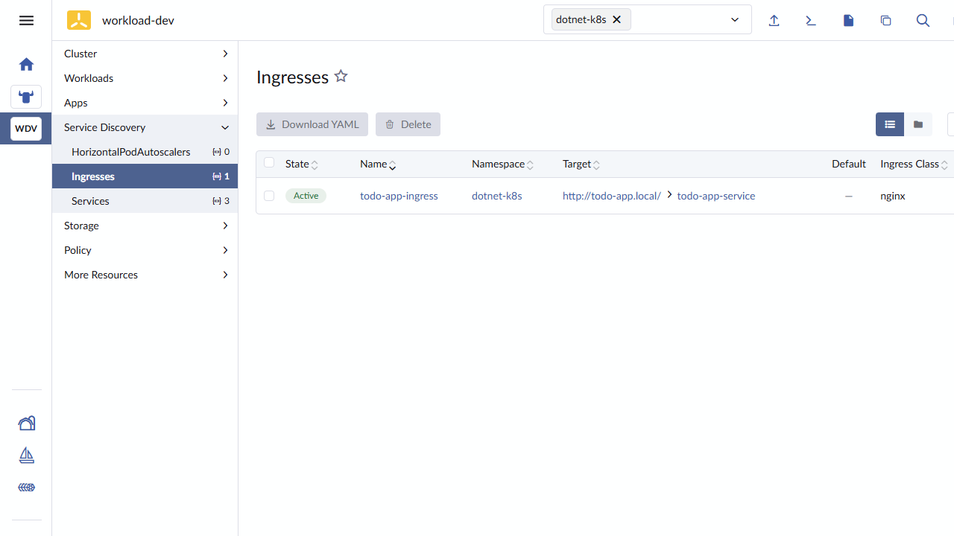Open Cluster Management house icon
Image resolution: width=954 pixels, height=536 pixels.
click(x=26, y=423)
